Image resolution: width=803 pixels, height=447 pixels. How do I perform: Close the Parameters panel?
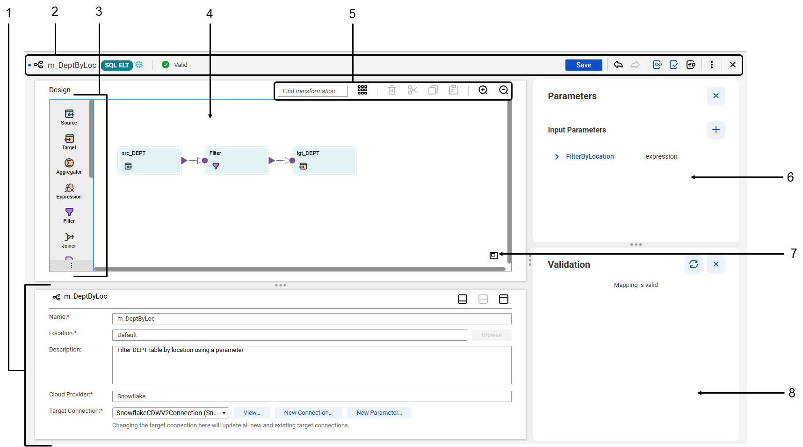(716, 96)
